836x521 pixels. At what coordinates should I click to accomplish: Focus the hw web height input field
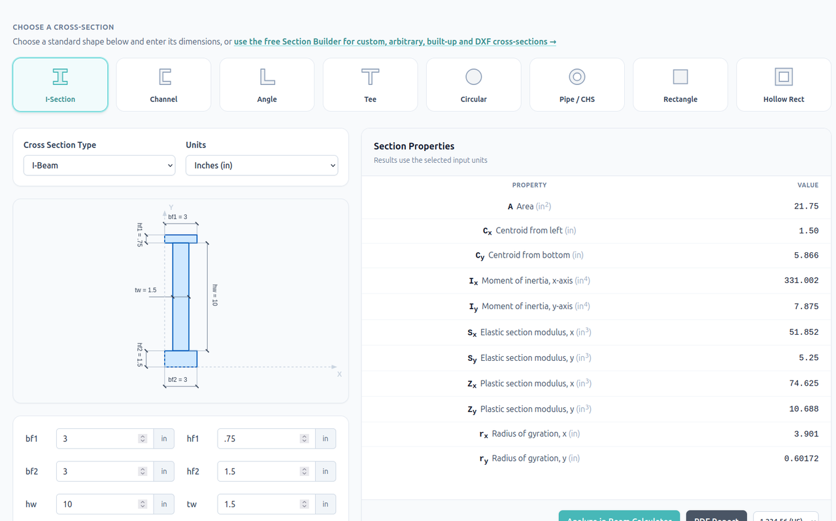coord(105,504)
